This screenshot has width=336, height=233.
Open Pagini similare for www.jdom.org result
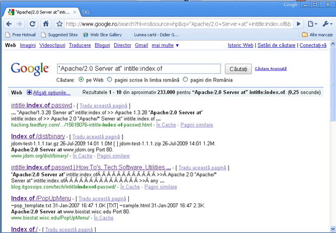pos(113,156)
